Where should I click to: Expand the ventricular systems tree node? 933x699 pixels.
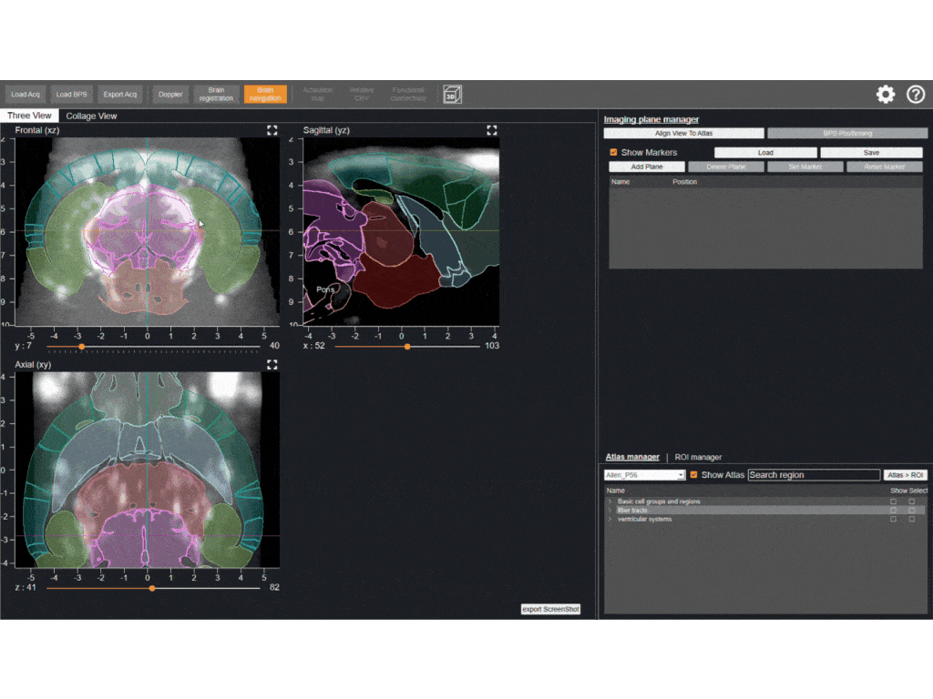click(x=610, y=519)
